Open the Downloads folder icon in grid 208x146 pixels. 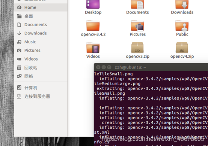click(x=182, y=4)
